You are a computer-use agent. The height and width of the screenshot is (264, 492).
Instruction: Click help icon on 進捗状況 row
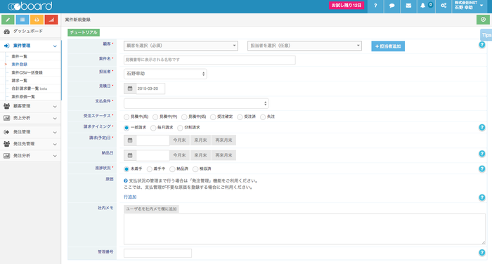pyautogui.click(x=482, y=169)
